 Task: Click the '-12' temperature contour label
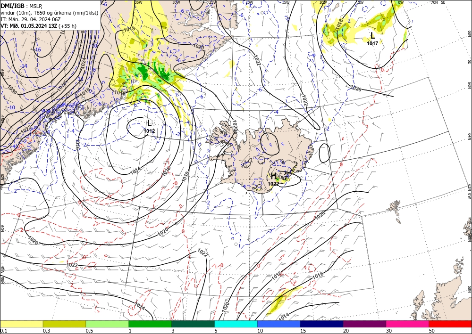point(80,79)
